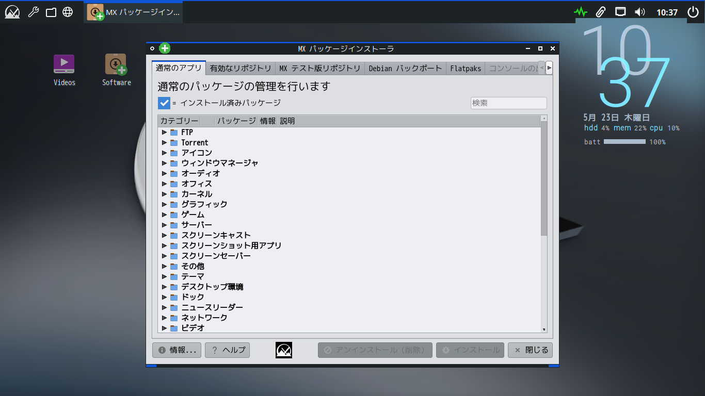Screen dimensions: 705x396
Task: Open the wrench settings icon in panel
Action: tap(34, 12)
